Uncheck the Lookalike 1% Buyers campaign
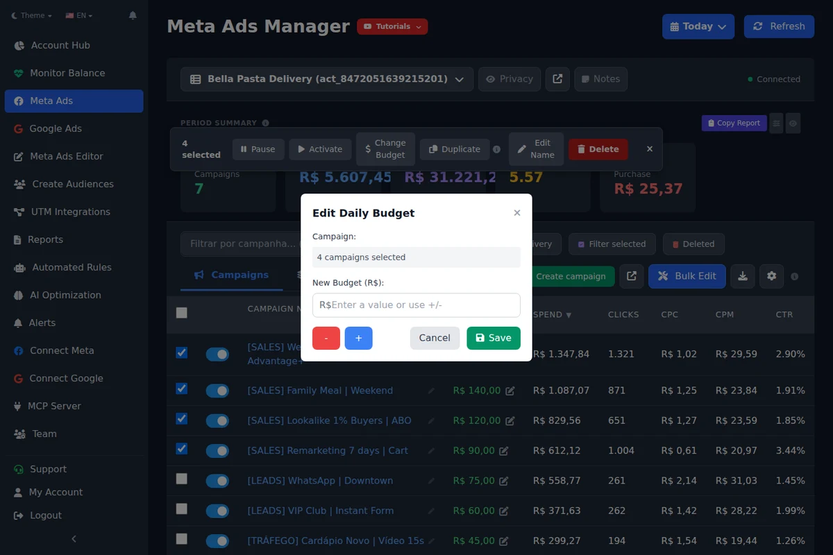This screenshot has width=833, height=555. 182,418
